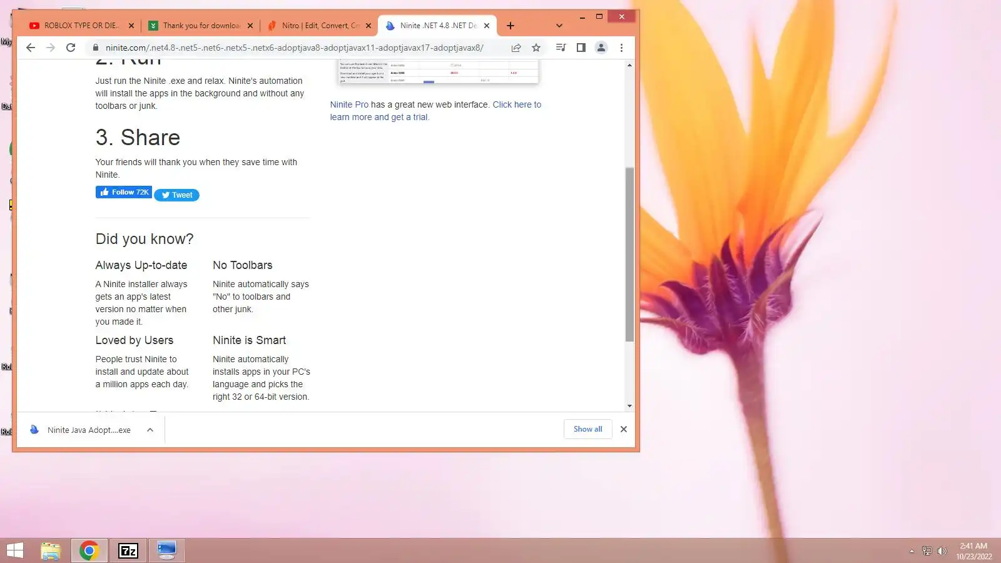This screenshot has height=563, width=1001.
Task: Click the Chrome icon in the taskbar
Action: (89, 550)
